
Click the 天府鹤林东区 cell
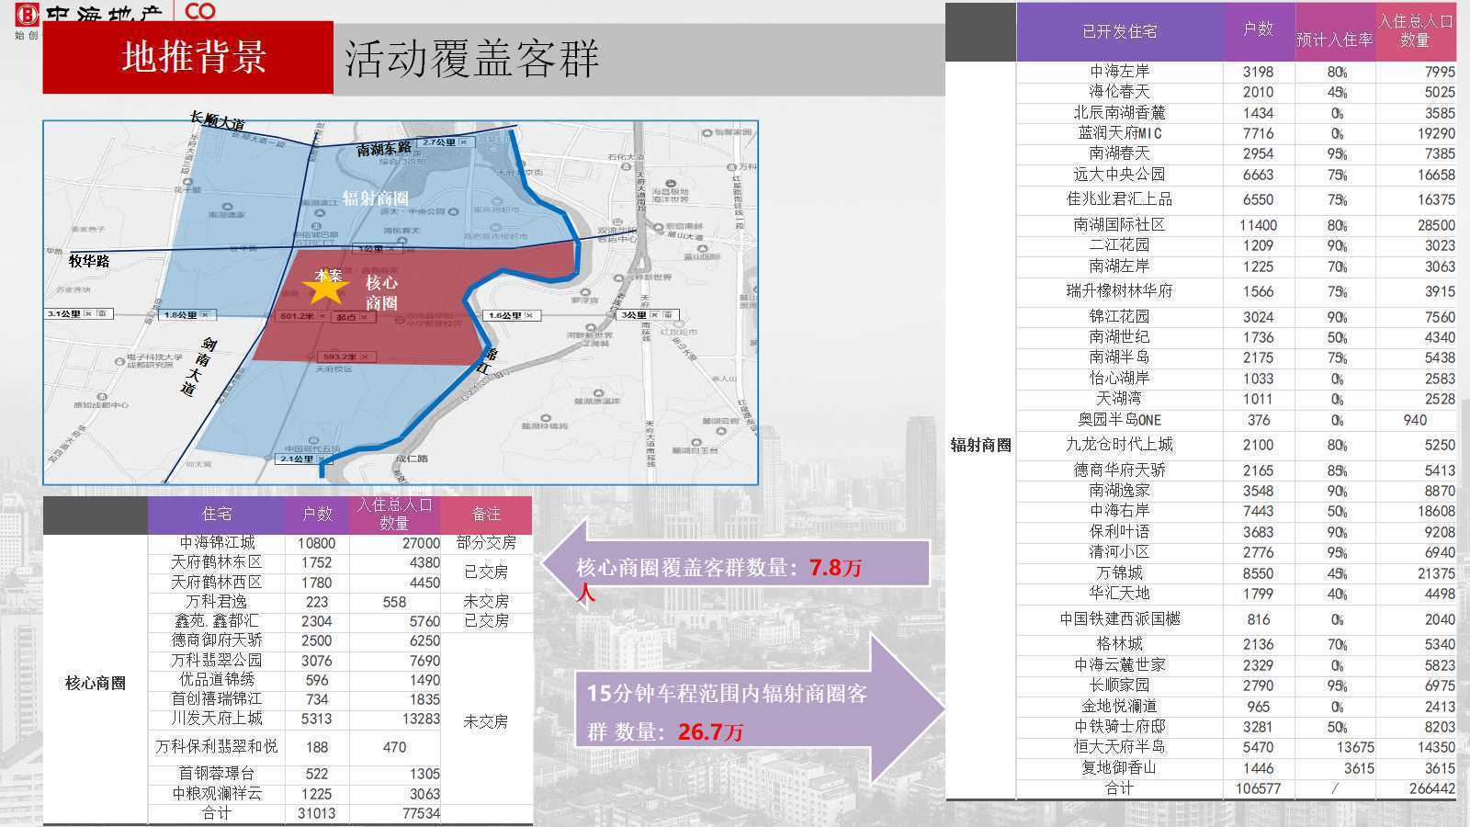[x=217, y=562]
